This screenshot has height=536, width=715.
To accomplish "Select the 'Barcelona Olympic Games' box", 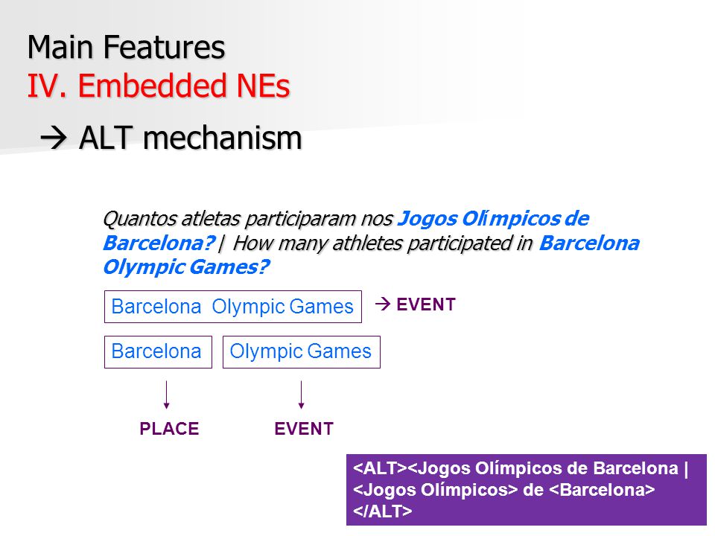I will tap(233, 307).
